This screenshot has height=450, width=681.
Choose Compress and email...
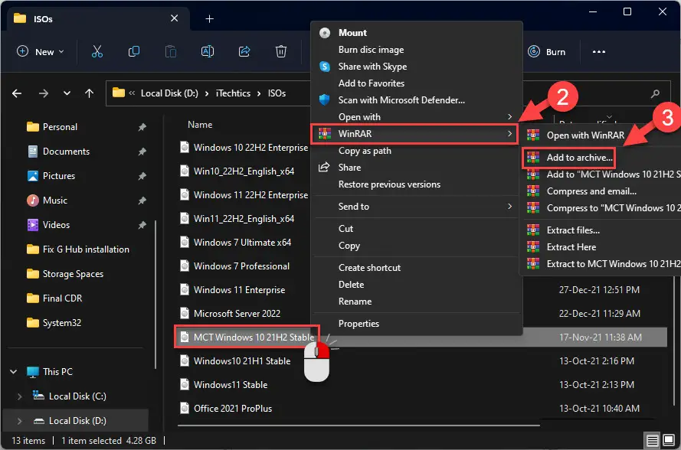click(601, 191)
